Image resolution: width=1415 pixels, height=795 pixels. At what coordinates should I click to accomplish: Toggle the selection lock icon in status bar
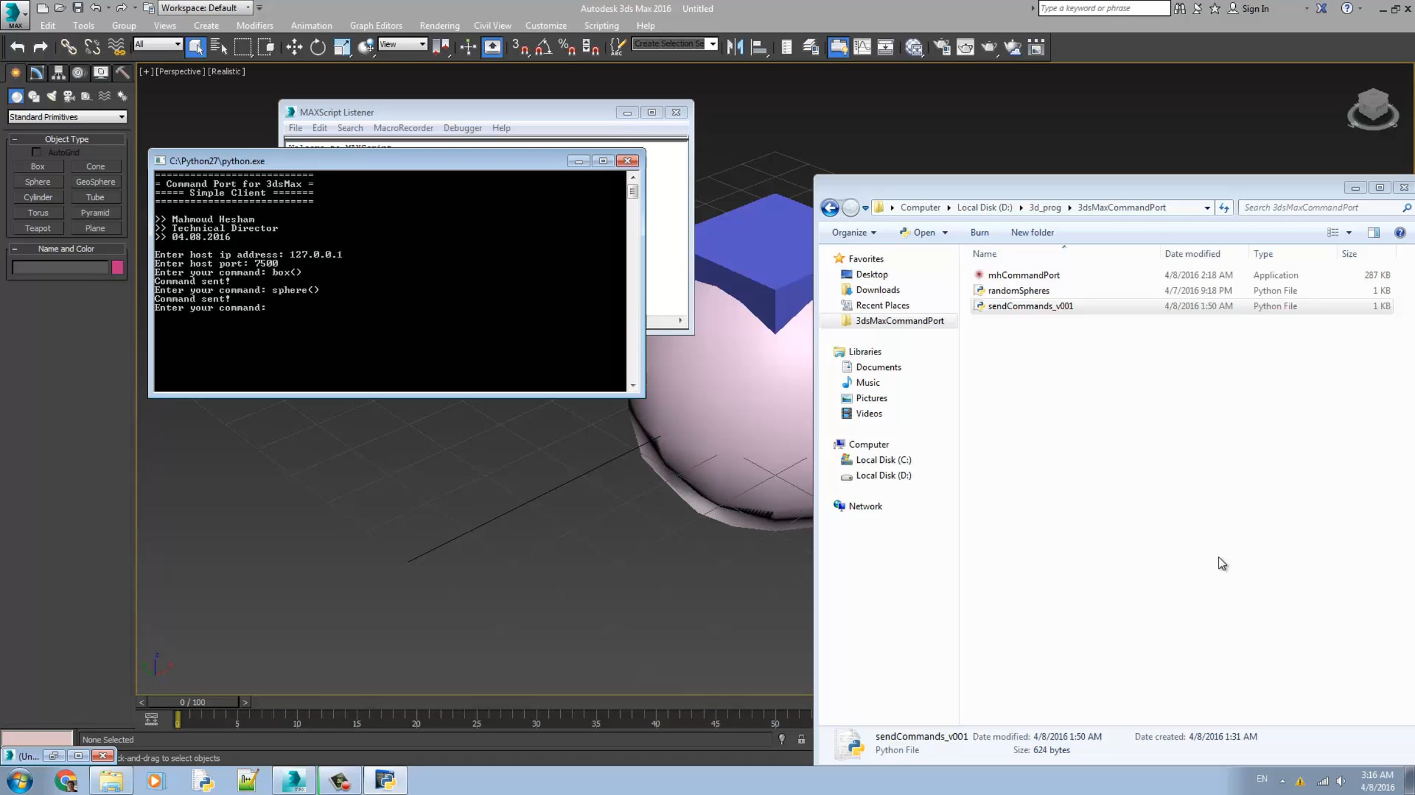click(801, 739)
